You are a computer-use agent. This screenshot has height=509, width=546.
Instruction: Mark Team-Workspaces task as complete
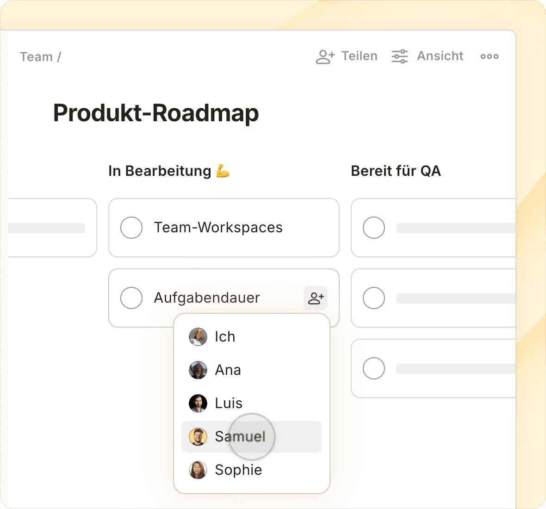click(131, 228)
